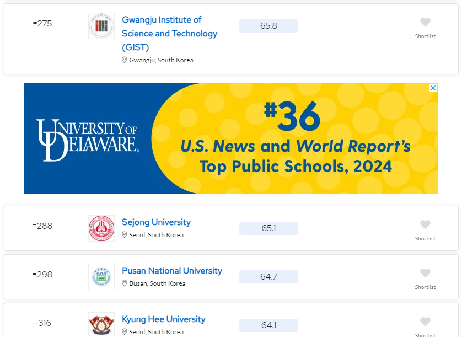Click the Kyung Hee University logo
The height and width of the screenshot is (337, 462).
101,325
